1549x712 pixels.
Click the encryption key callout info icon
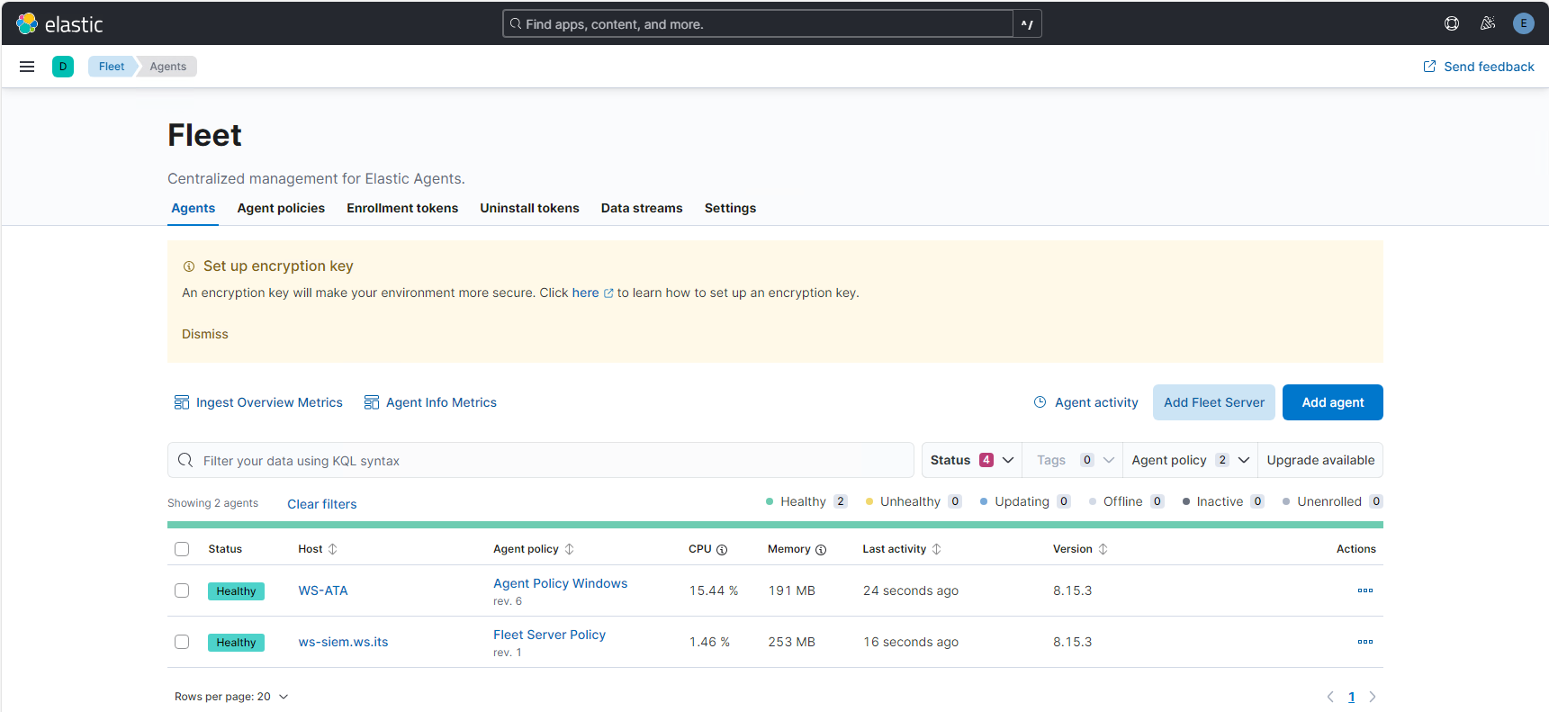point(189,266)
